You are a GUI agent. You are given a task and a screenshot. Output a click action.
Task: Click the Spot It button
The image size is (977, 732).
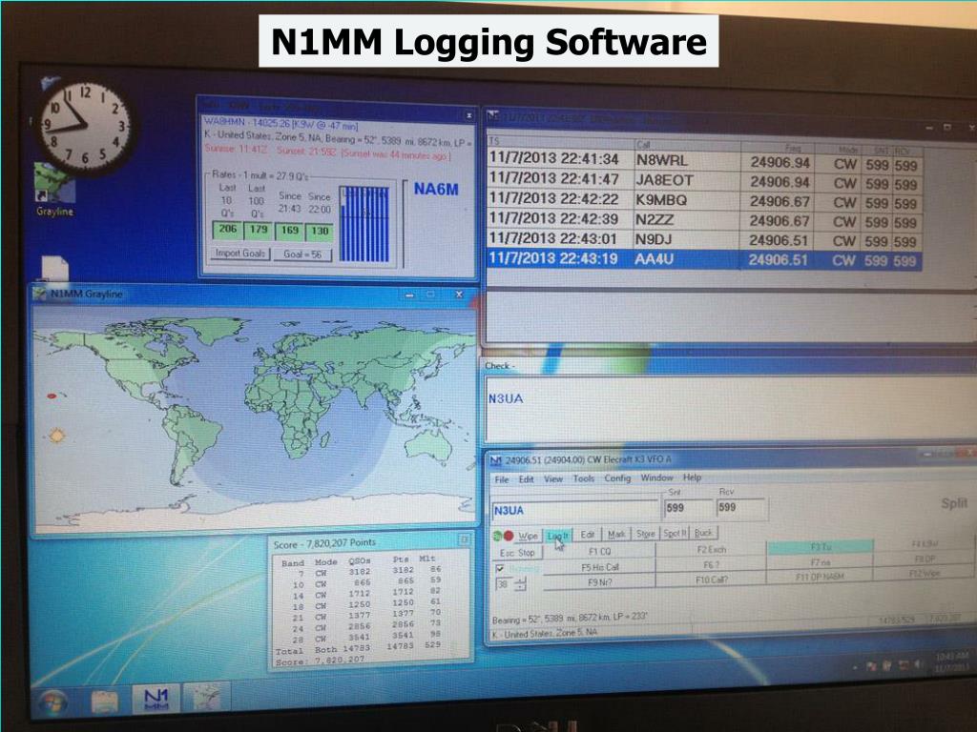pyautogui.click(x=675, y=533)
